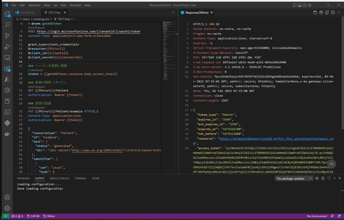
Task: Switch to the DEBUG CONSOLE panel tab
Action: (59, 178)
